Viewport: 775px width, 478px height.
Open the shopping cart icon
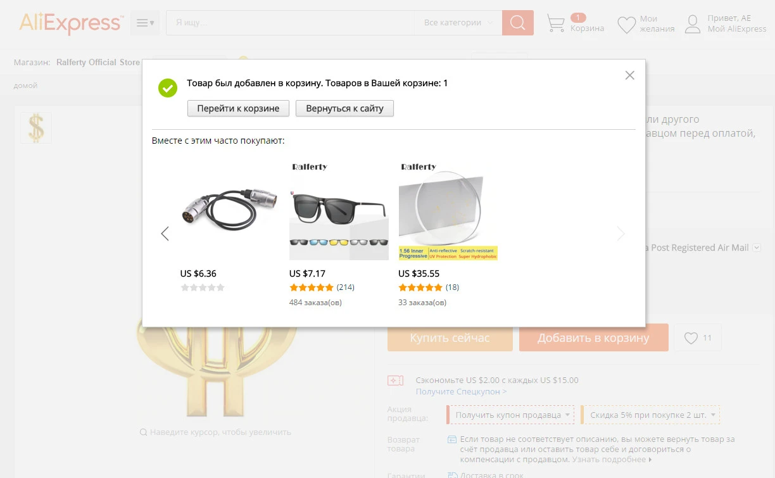pyautogui.click(x=555, y=23)
